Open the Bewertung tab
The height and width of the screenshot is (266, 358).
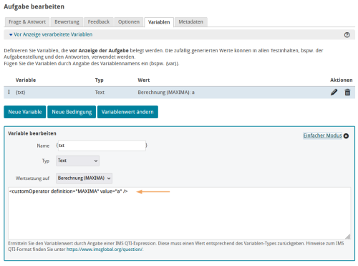click(x=67, y=22)
